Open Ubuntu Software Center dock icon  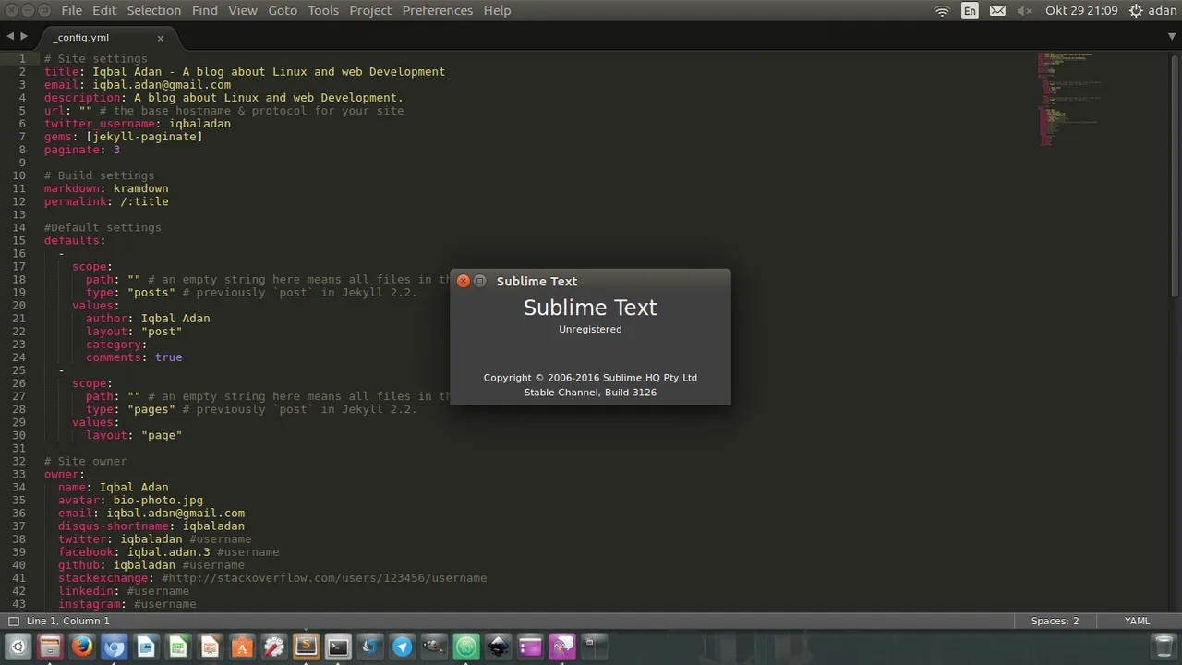[242, 647]
